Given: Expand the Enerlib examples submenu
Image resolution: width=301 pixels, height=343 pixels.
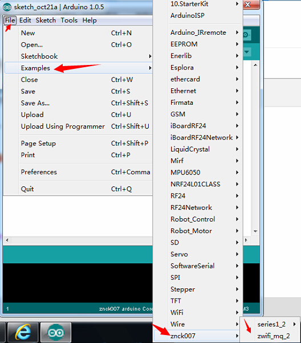Looking at the screenshot, I should [198, 56].
